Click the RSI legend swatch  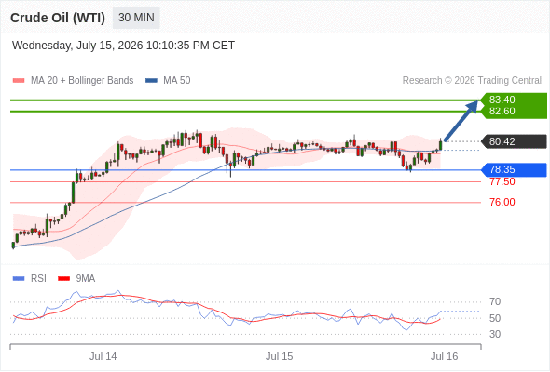19,279
